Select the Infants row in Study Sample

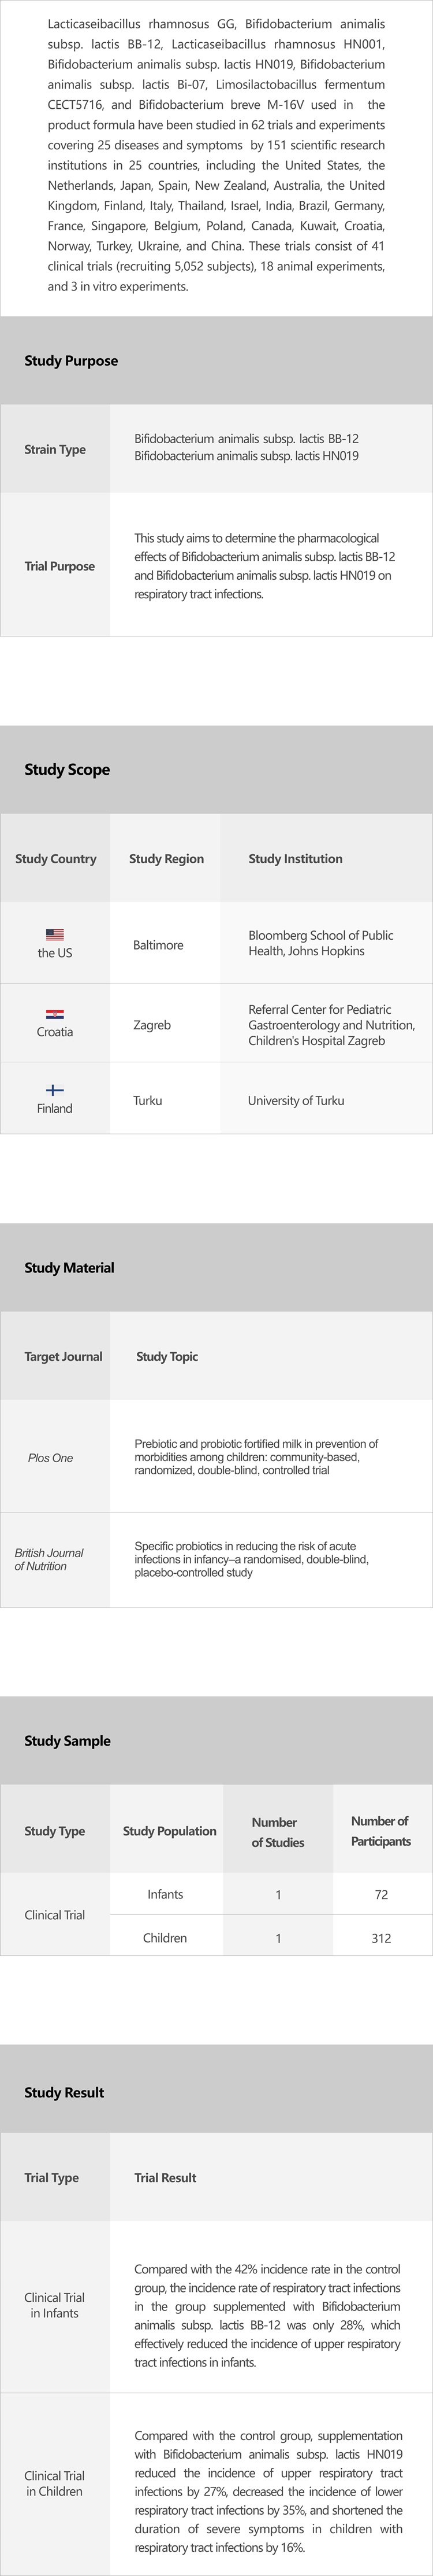click(x=165, y=1894)
